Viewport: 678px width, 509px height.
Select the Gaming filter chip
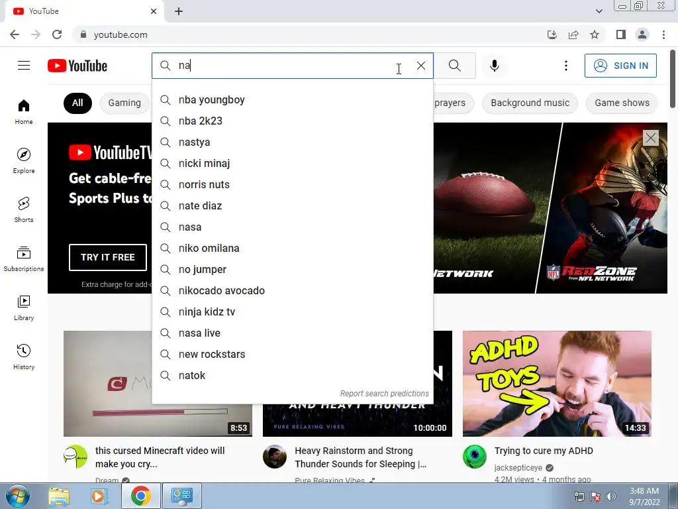tap(124, 103)
